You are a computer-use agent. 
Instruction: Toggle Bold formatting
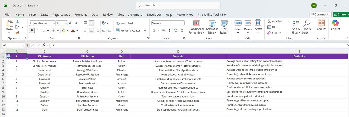point(32,31)
